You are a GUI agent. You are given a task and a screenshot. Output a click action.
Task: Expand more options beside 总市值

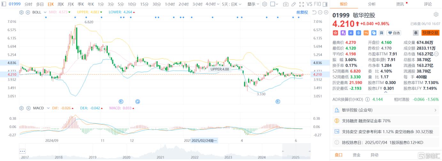pyautogui.click(x=437, y=54)
